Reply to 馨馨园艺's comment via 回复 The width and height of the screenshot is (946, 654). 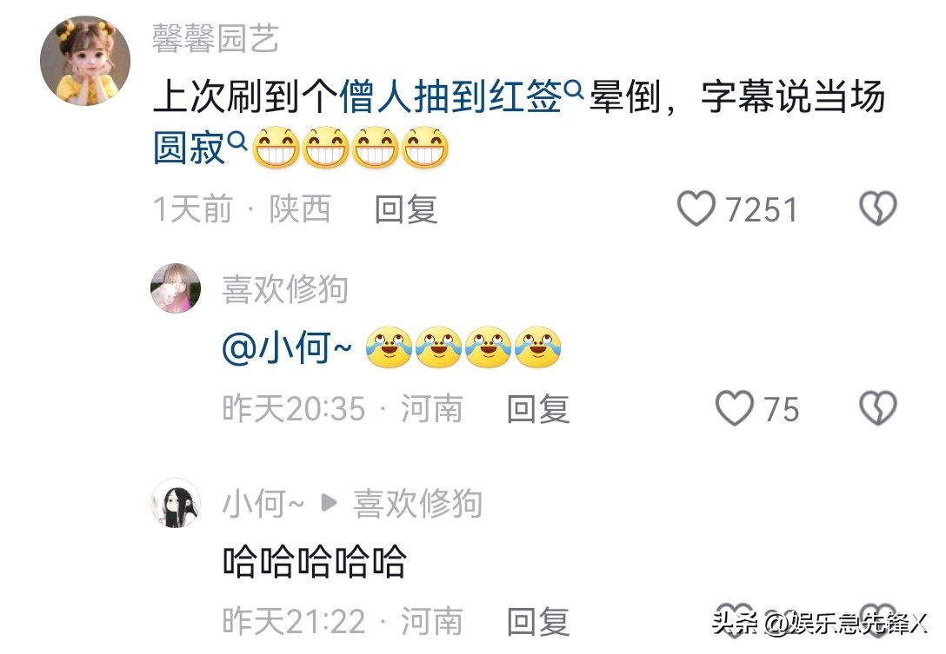[x=405, y=209]
